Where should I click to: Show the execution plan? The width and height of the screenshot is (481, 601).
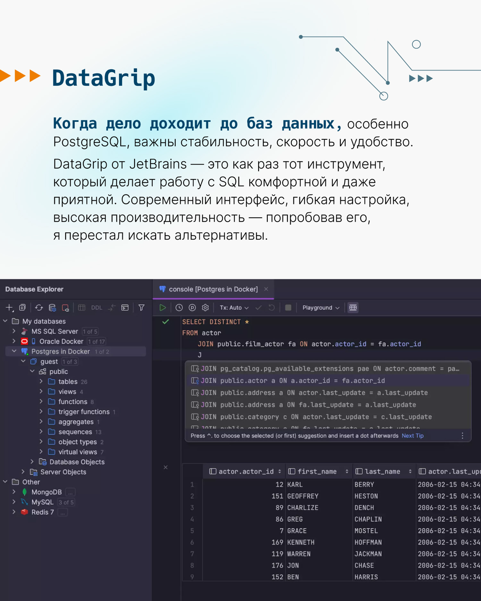[x=192, y=307]
